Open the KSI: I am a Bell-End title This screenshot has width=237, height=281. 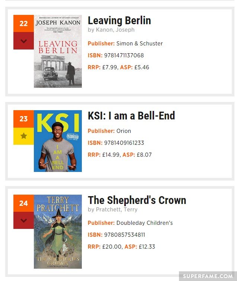[131, 116]
